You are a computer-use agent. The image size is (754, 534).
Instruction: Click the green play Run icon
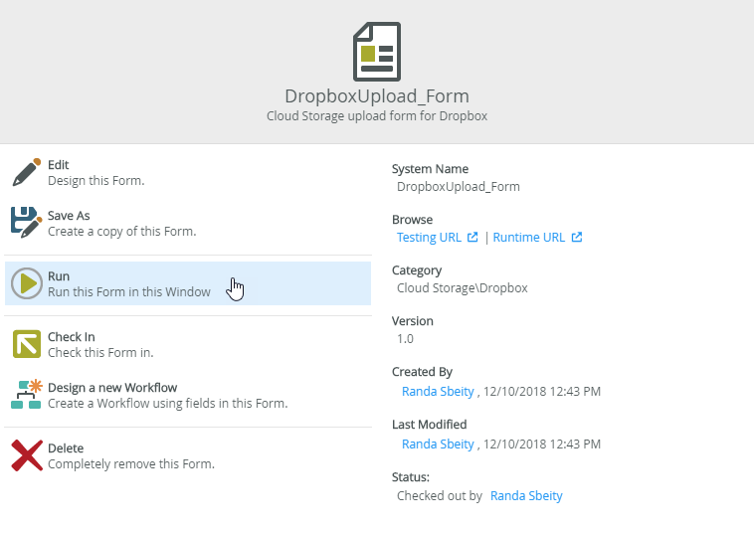[27, 283]
